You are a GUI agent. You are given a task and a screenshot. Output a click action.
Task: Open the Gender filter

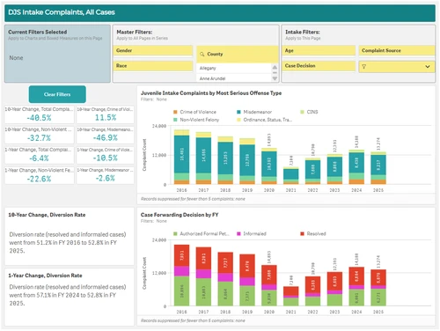[153, 50]
